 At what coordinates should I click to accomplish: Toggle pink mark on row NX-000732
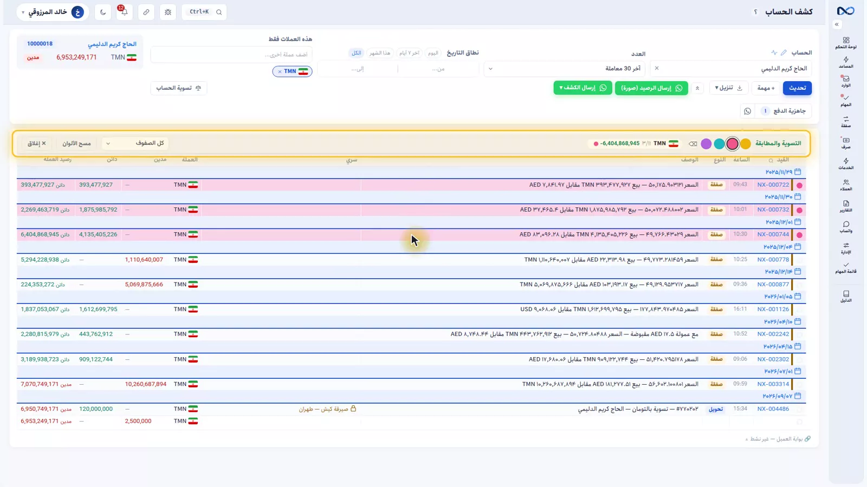799,210
